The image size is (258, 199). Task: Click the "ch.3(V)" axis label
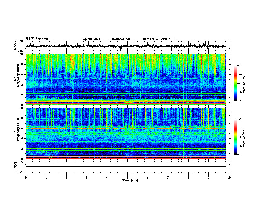[16, 167]
